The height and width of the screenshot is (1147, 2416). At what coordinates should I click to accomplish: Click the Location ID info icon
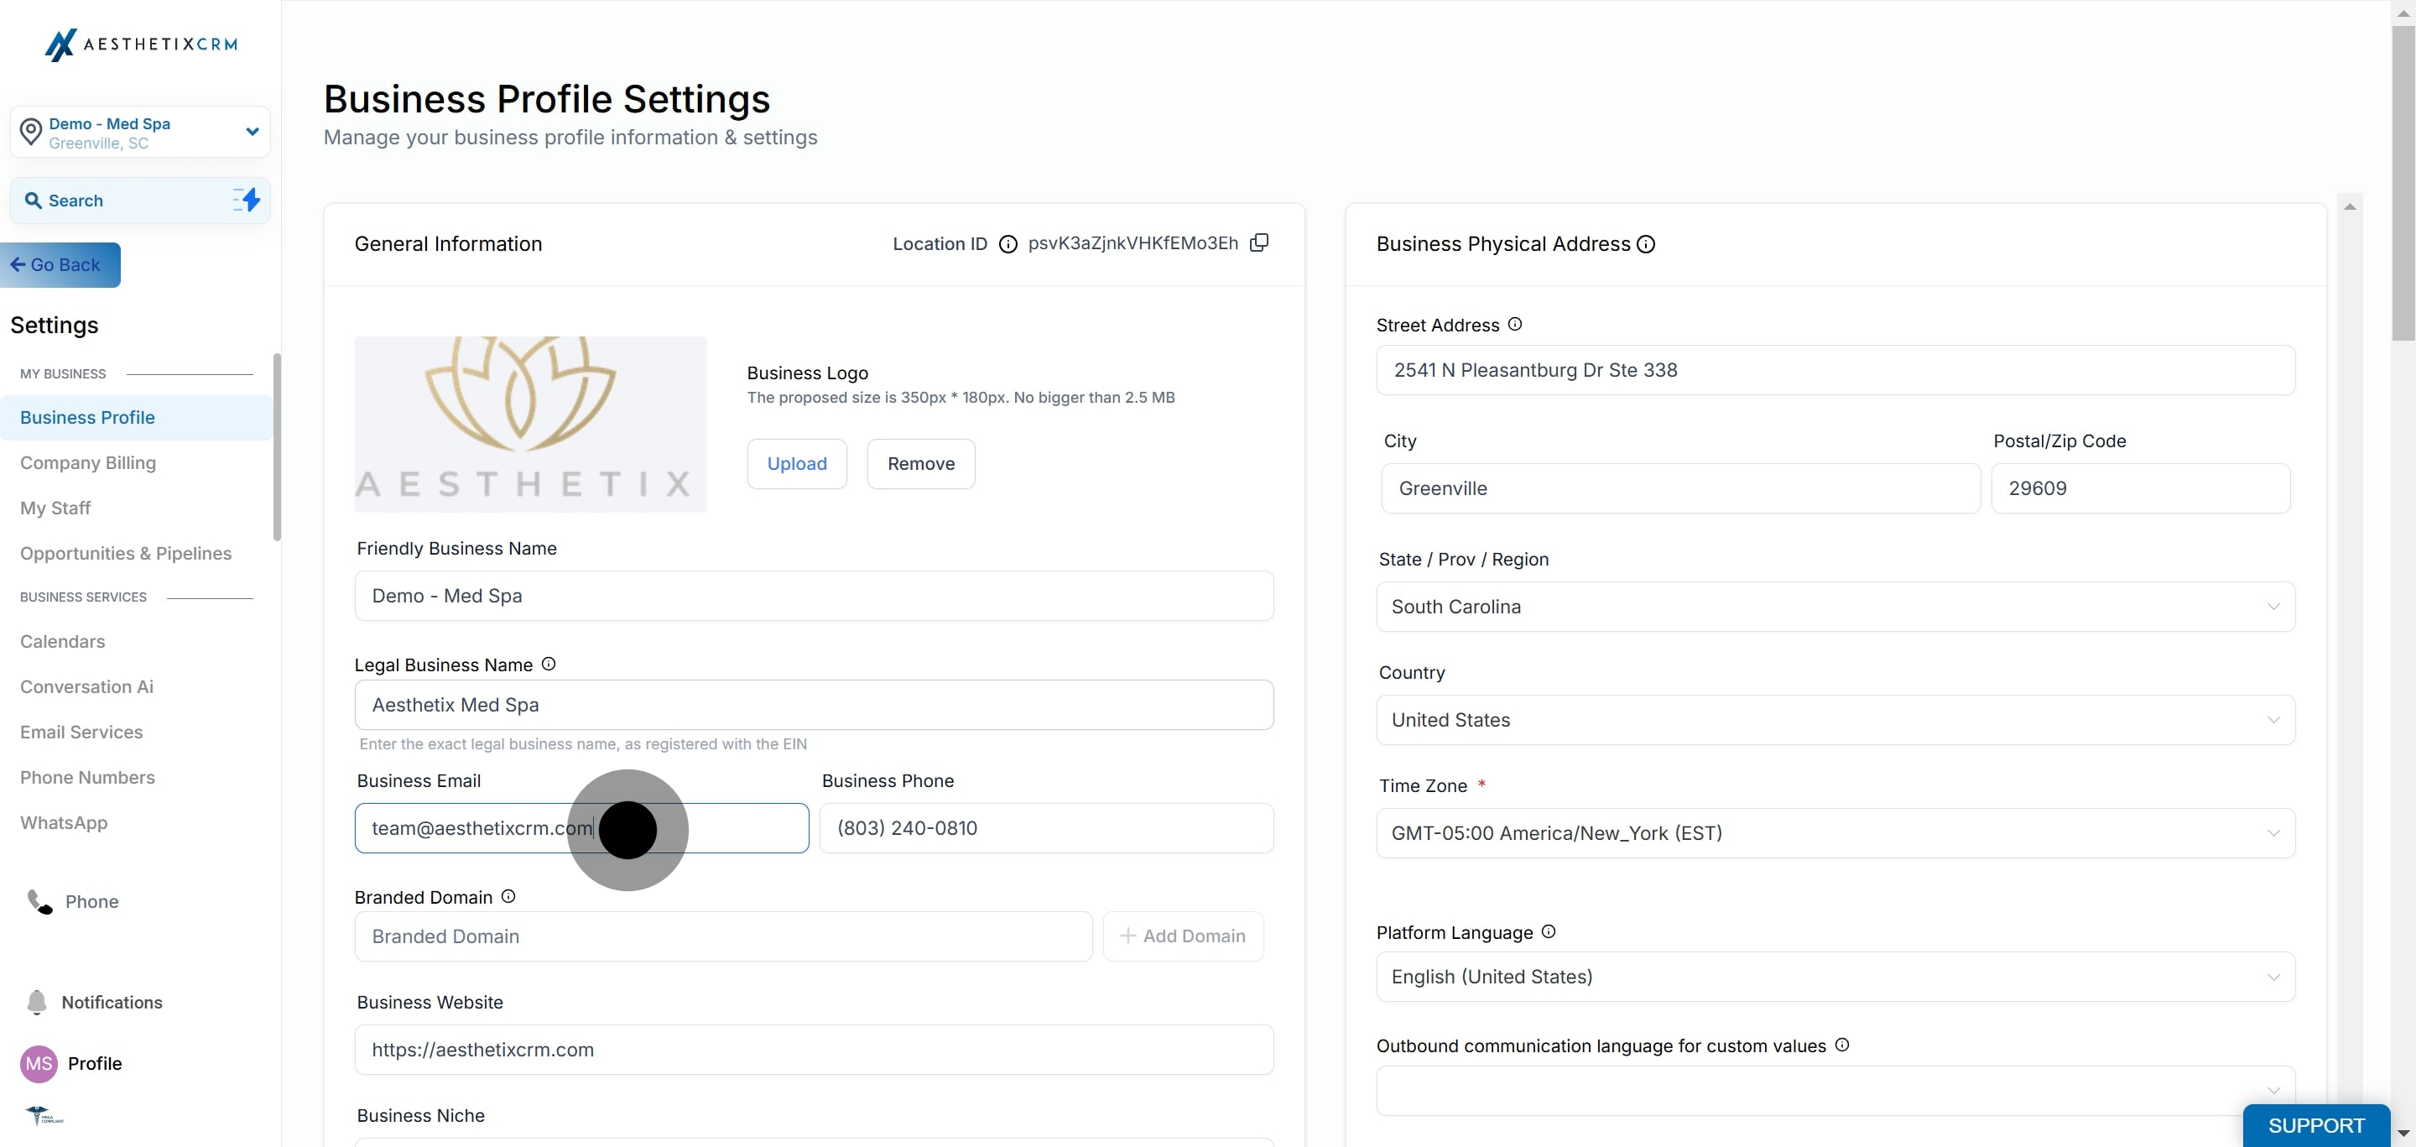click(x=1008, y=245)
